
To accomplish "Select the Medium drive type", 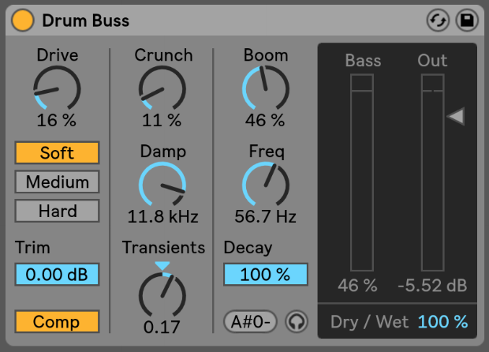I will 57,182.
